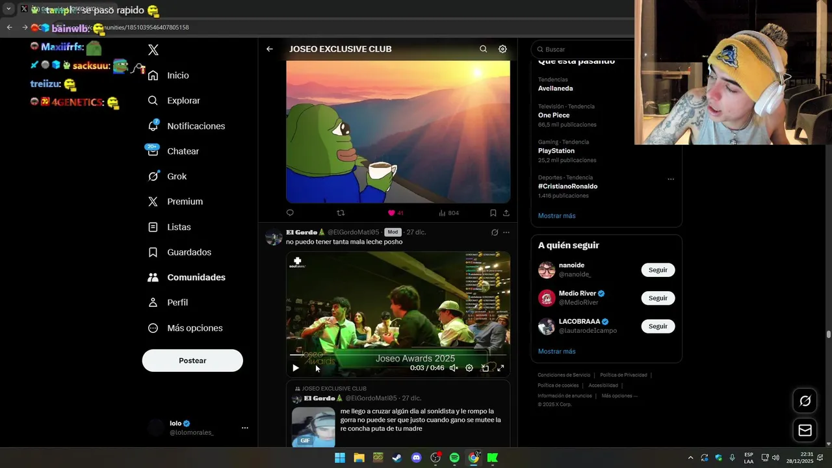This screenshot has height=468, width=832.
Task: Click browser back arrow
Action: click(9, 27)
